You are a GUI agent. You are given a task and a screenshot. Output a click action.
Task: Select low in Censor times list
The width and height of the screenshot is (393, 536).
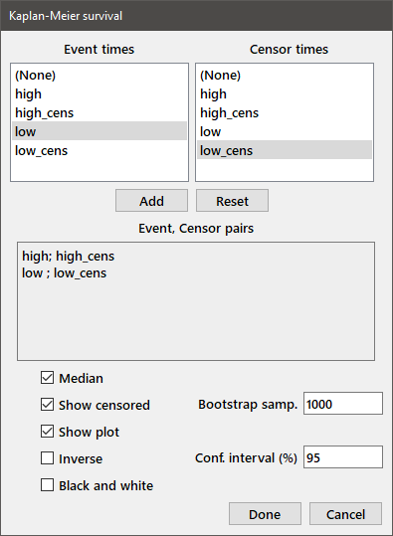(x=285, y=131)
